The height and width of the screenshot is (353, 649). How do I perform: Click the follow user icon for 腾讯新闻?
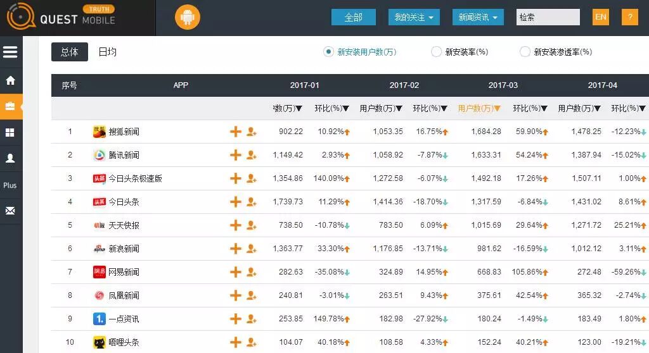251,155
